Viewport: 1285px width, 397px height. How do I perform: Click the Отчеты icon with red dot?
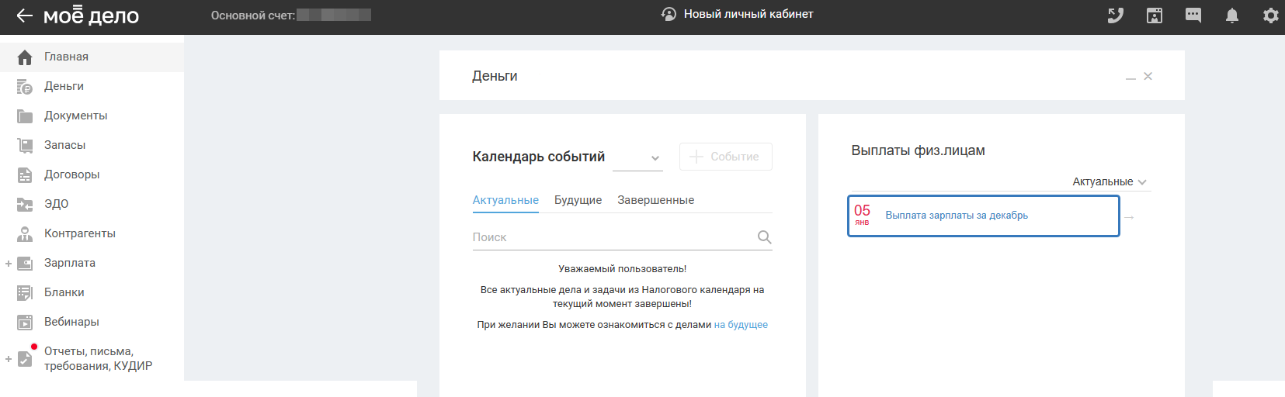pyautogui.click(x=26, y=358)
